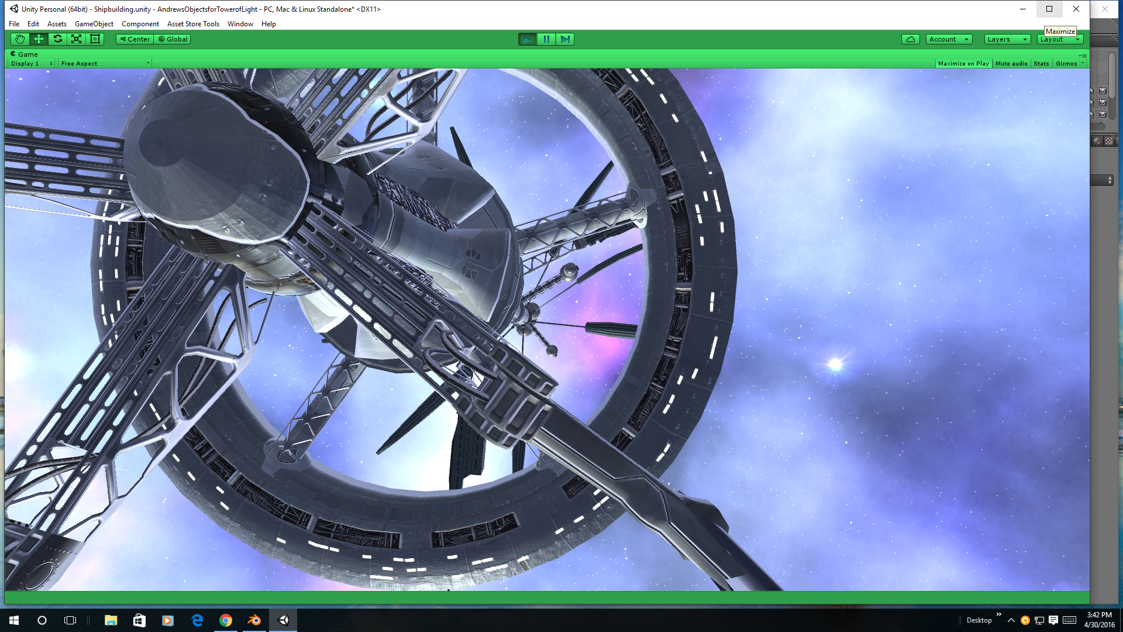Open the Layers dropdown
The image size is (1123, 632).
coord(1007,39)
